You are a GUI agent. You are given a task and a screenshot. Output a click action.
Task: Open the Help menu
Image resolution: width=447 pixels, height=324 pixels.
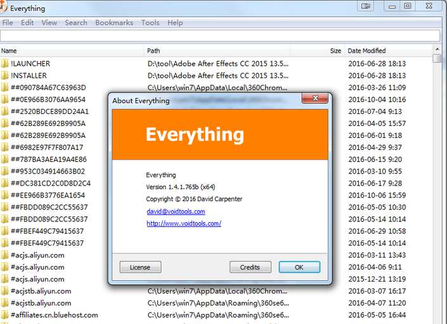point(175,23)
